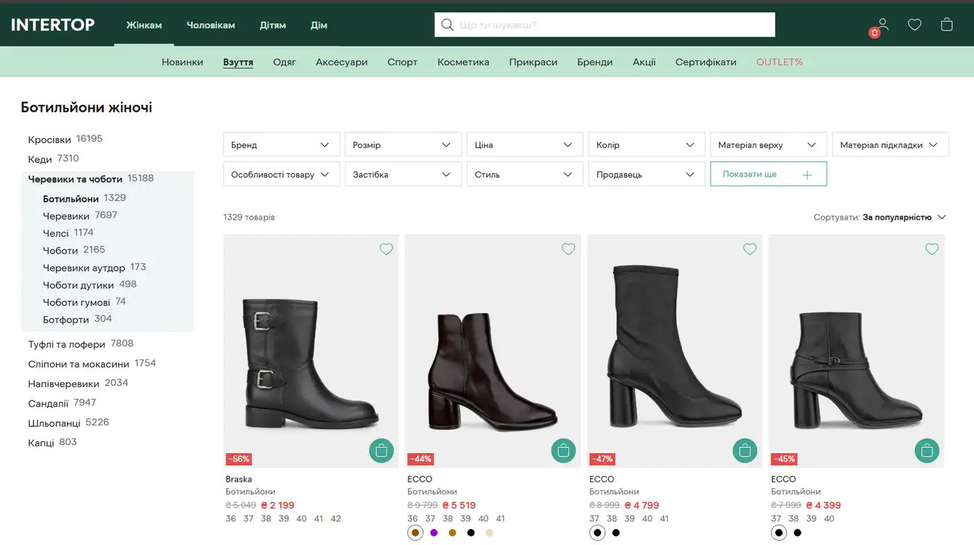Open the Застібка filter dropdown
Viewport: 974px width, 545px height.
click(x=403, y=174)
